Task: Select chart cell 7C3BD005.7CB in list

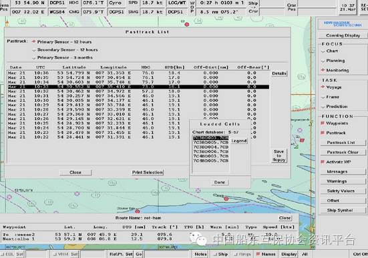Action: pyautogui.click(x=210, y=142)
